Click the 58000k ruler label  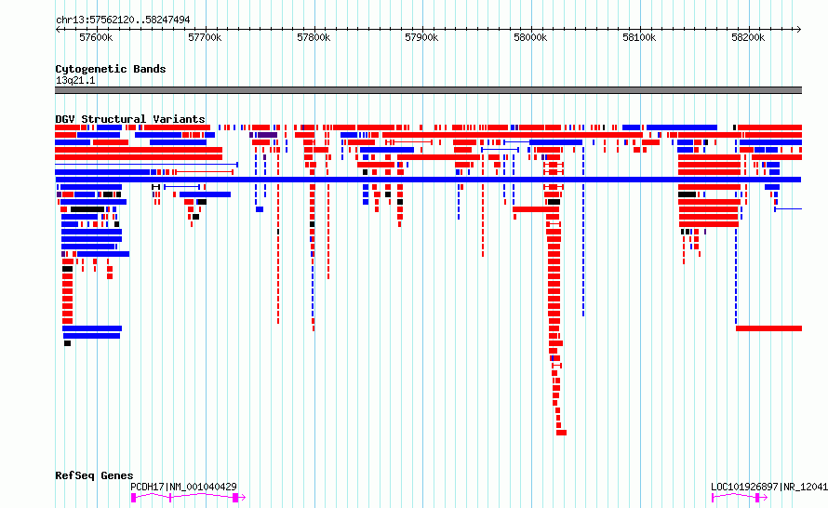click(x=530, y=37)
